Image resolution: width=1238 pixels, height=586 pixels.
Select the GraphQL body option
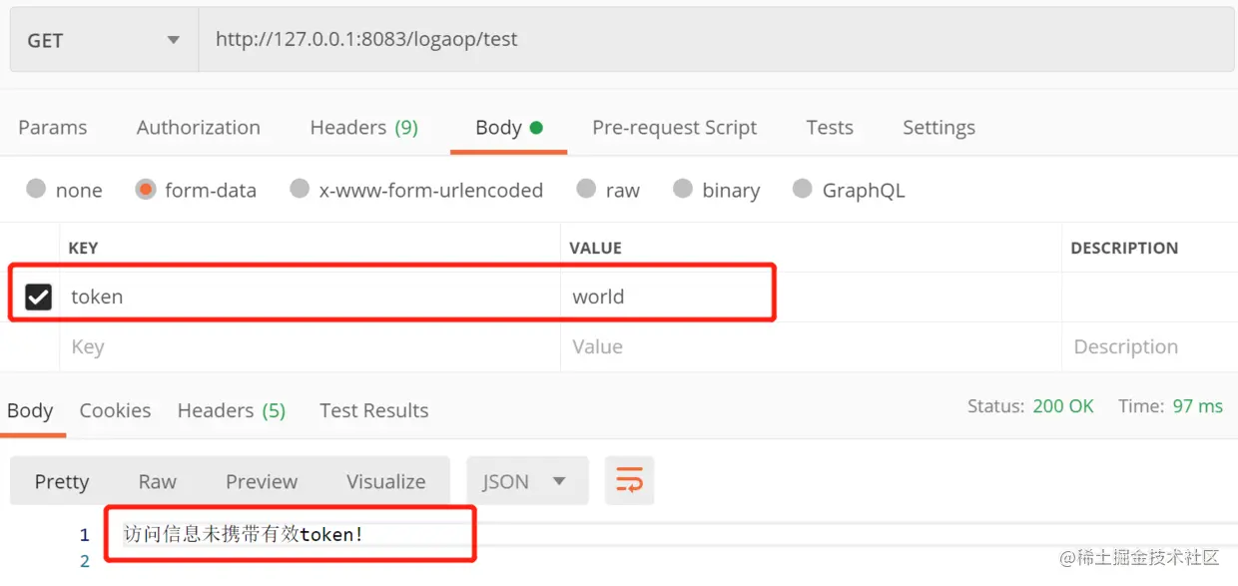(x=802, y=189)
